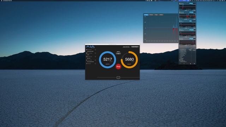Click the Codec Type icon
Viewport: 226px width, 127px height.
coord(87,56)
